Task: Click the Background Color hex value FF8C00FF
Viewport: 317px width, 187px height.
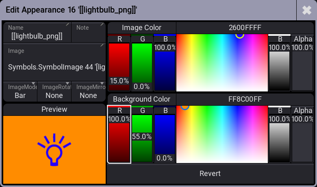Action: coord(245,99)
